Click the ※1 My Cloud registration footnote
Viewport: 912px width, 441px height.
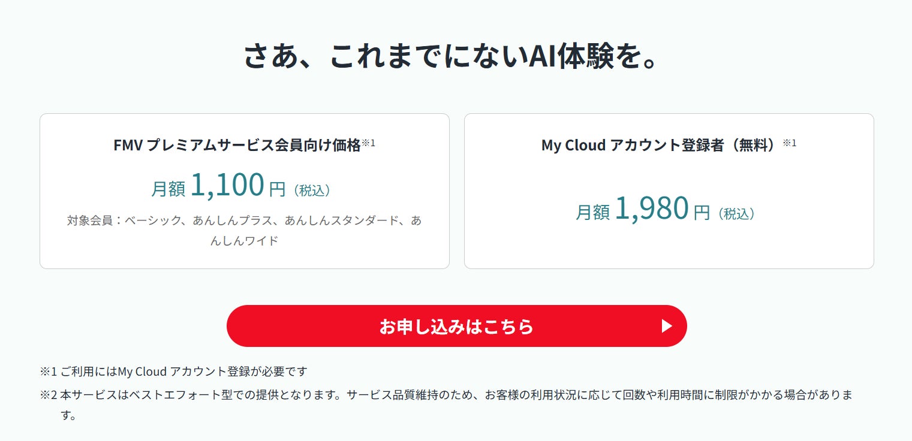(174, 371)
